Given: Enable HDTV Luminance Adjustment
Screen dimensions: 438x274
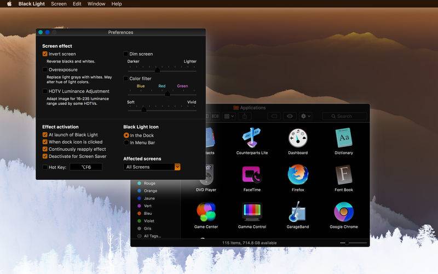Looking at the screenshot, I should click(x=45, y=91).
